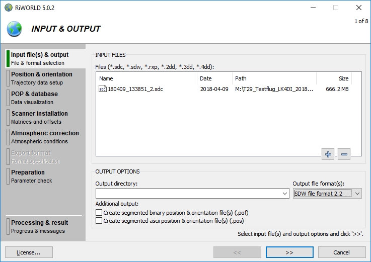
Task: Click the License... button
Action: click(29, 252)
